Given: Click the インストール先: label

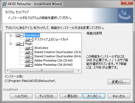Looking at the screenshot, I should tap(14, 76).
